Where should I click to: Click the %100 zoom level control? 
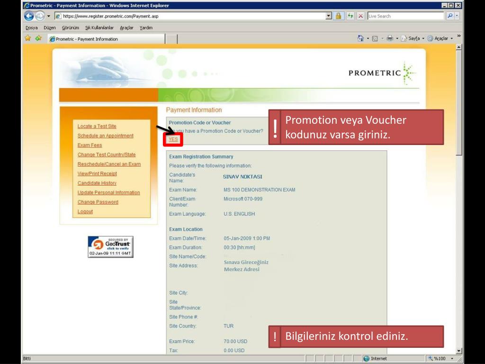439,358
